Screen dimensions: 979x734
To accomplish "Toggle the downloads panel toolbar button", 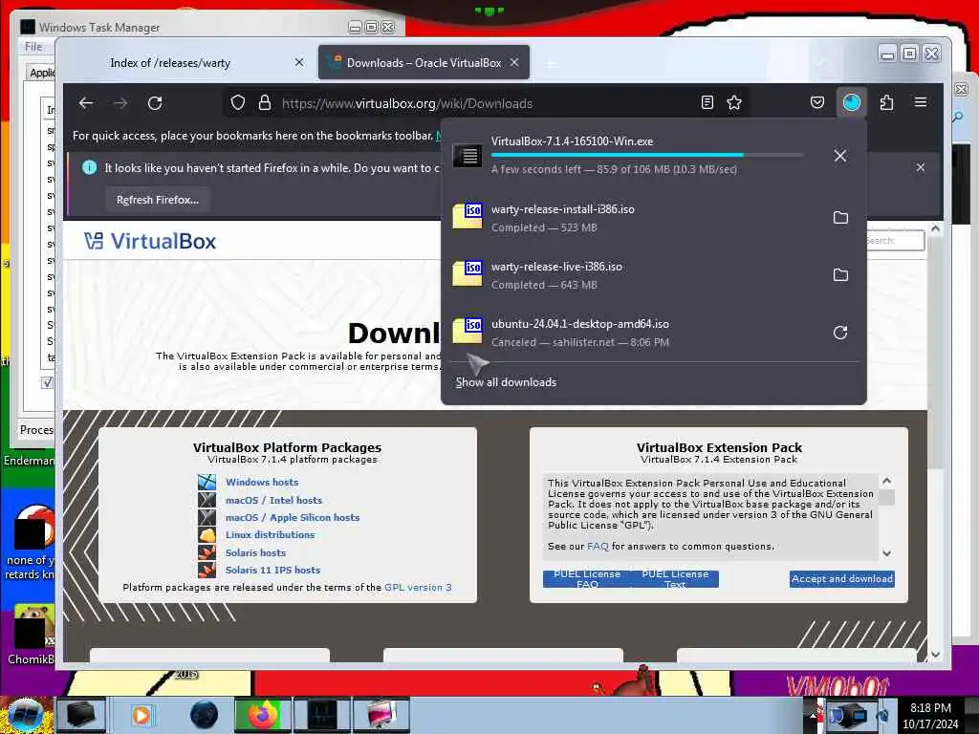I will 852,102.
